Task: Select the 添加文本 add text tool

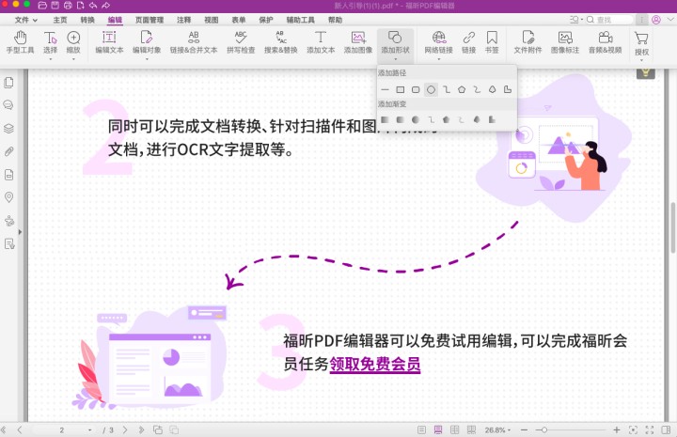Action: pyautogui.click(x=321, y=42)
